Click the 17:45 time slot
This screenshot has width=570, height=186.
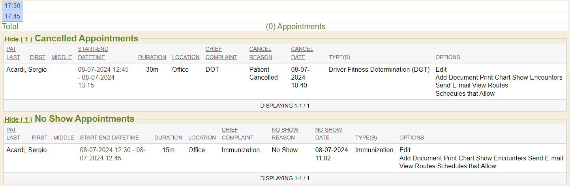(12, 17)
